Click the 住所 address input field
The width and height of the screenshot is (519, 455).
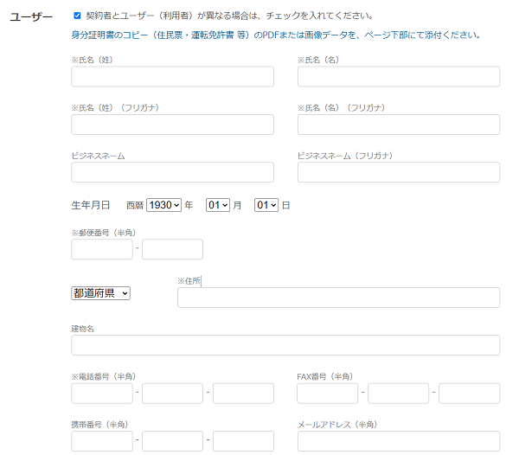pyautogui.click(x=338, y=298)
